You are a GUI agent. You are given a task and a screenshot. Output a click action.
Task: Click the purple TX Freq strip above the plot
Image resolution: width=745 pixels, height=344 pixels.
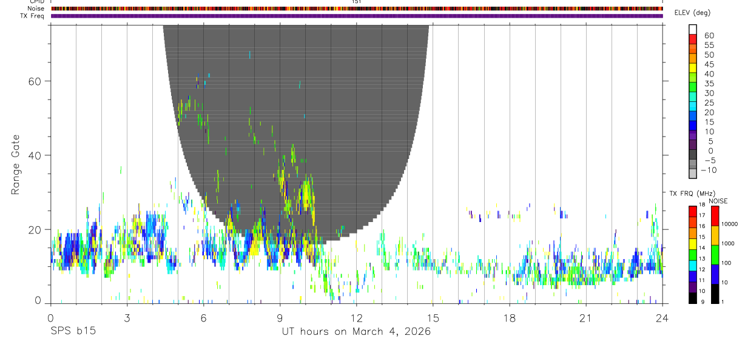click(x=357, y=16)
